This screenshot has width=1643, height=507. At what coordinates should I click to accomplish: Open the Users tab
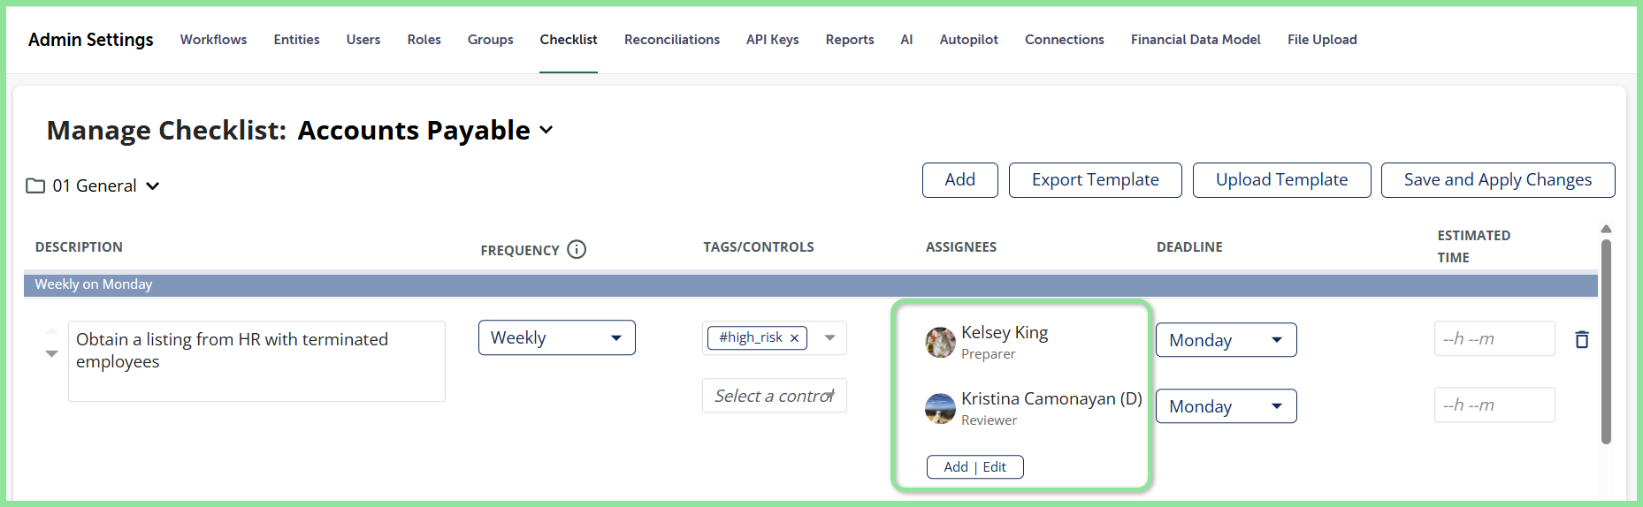[363, 39]
